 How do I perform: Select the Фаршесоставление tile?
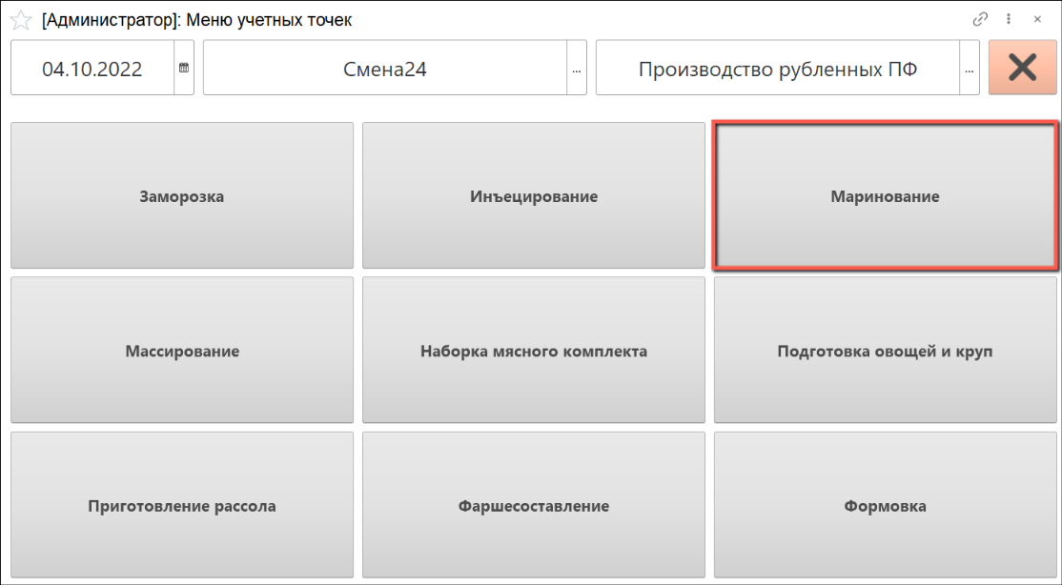tap(534, 506)
